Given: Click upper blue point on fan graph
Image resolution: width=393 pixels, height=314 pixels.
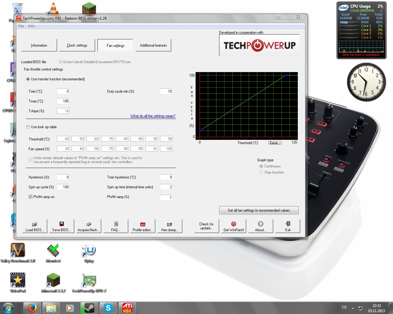Looking at the screenshot, I should [x=286, y=75].
